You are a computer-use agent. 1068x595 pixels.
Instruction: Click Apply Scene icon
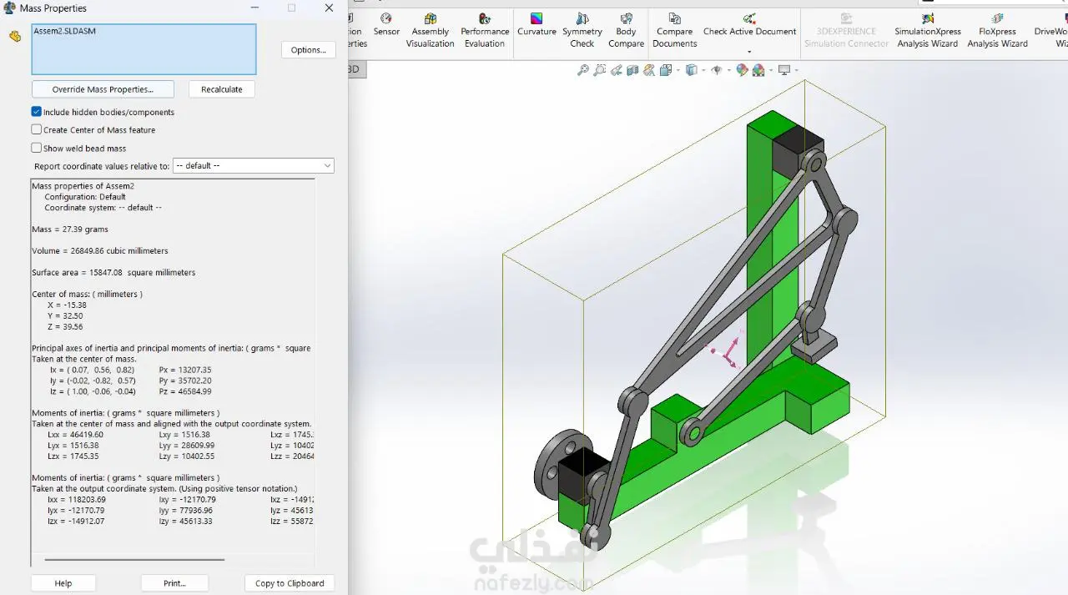point(758,70)
